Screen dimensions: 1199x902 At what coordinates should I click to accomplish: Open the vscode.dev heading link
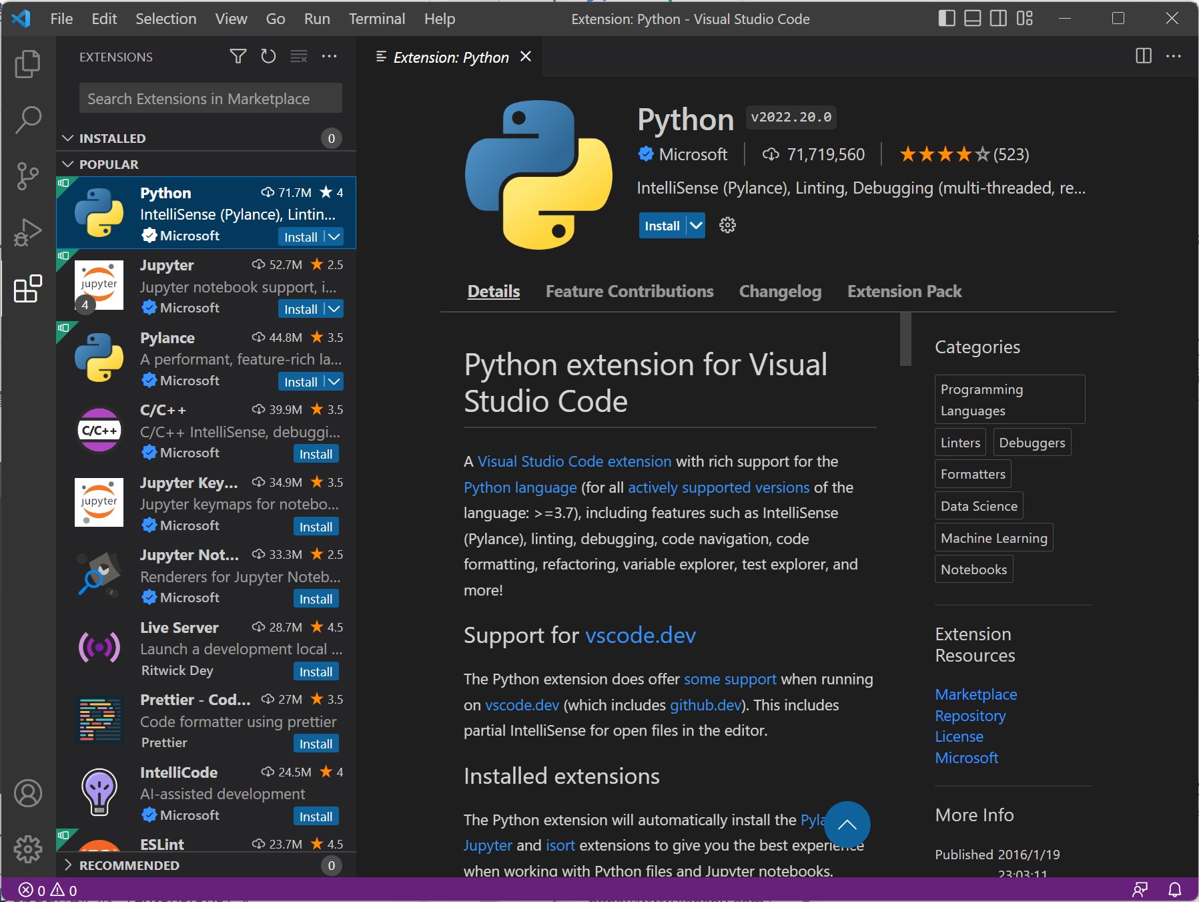641,635
